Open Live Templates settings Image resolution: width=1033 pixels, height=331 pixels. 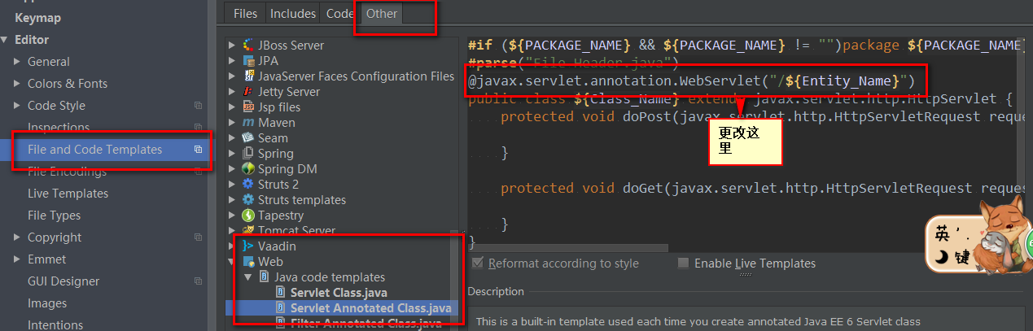(68, 194)
